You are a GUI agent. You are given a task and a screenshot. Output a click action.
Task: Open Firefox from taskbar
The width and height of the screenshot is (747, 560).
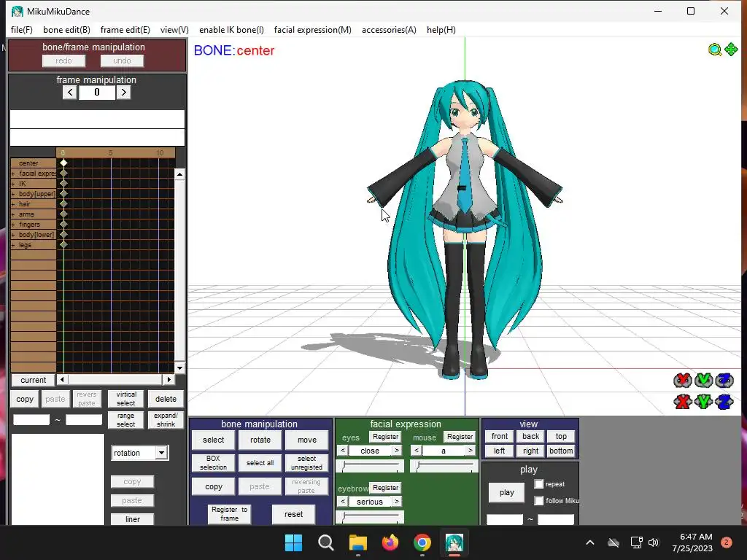pos(390,542)
